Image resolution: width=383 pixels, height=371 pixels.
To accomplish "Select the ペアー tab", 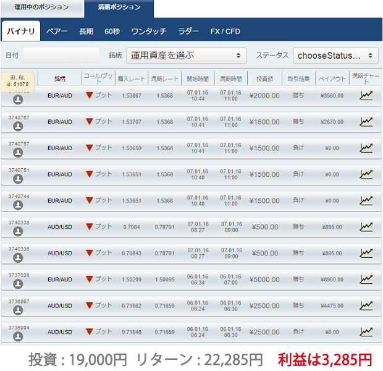I will (57, 32).
